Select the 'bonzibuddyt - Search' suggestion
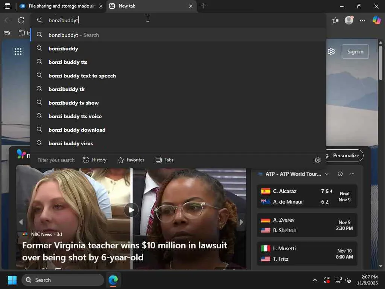This screenshot has width=385, height=289. click(178, 35)
